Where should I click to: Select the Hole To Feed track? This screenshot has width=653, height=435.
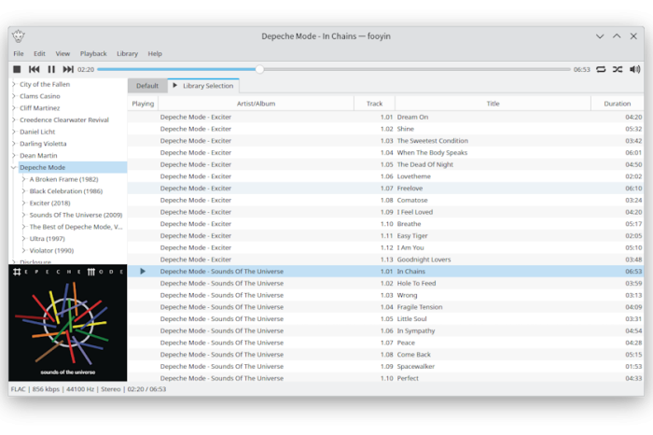click(385, 284)
